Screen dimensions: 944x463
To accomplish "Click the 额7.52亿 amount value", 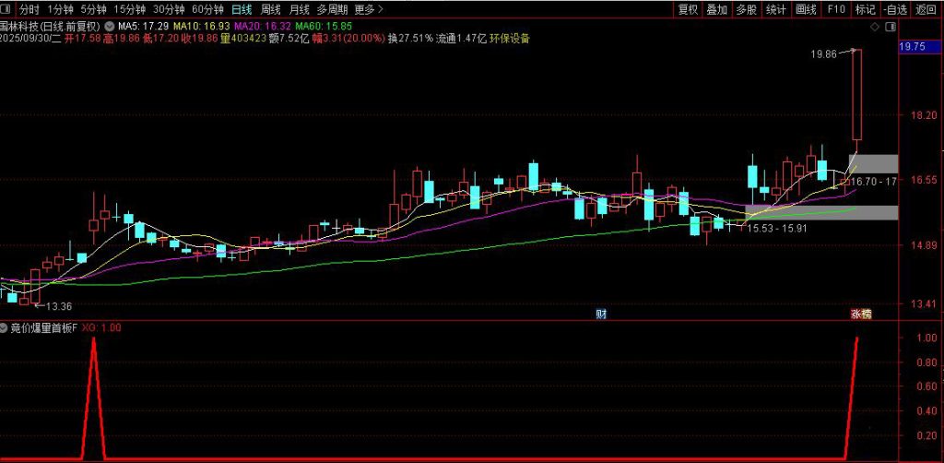I will coord(289,39).
